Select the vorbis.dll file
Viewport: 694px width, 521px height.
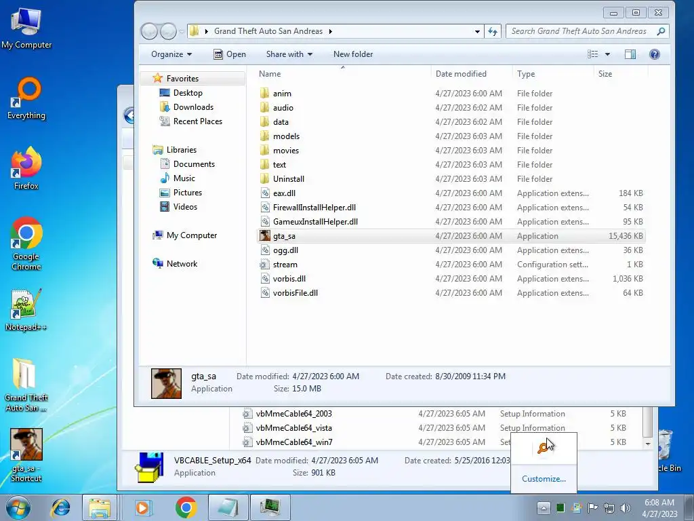pos(451,278)
